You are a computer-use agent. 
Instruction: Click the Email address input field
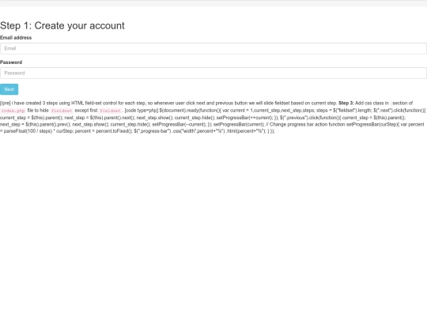pyautogui.click(x=213, y=48)
